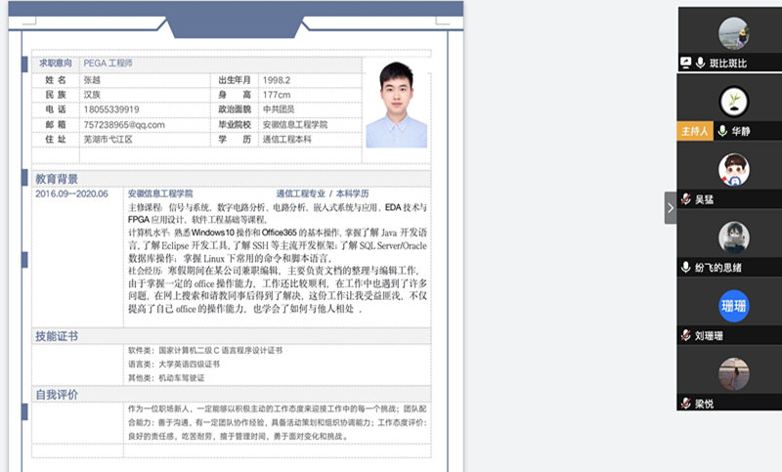Click the 主持人 host badge
Image resolution: width=782 pixels, height=472 pixels.
pyautogui.click(x=694, y=130)
